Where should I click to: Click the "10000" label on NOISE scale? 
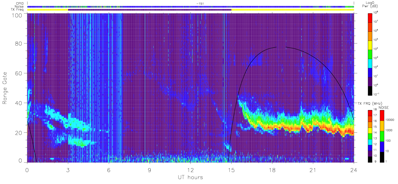[x=389, y=120]
